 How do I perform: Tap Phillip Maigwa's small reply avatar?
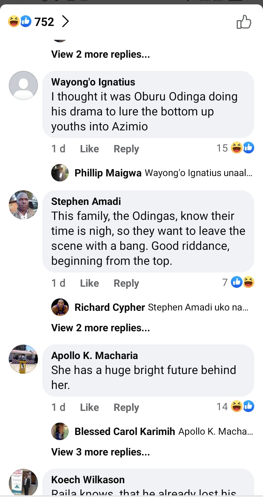coord(60,173)
